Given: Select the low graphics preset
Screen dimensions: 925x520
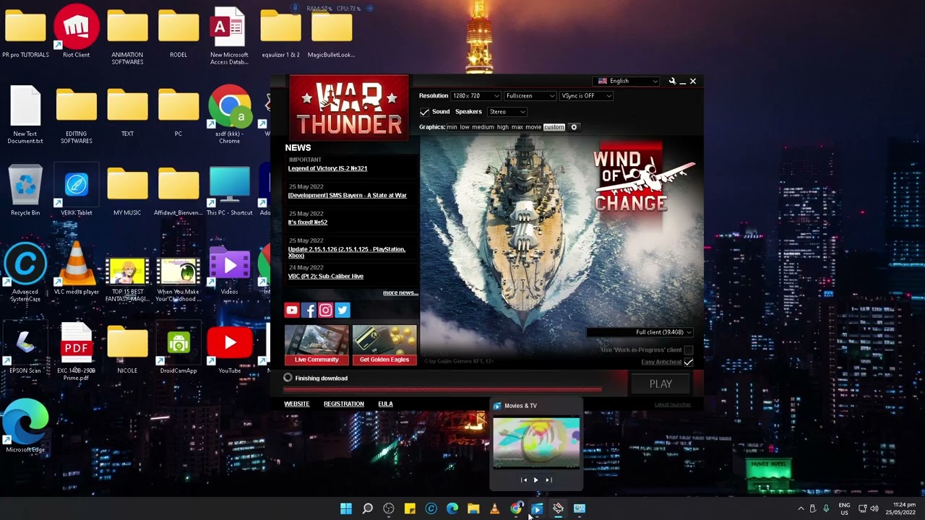Looking at the screenshot, I should (x=465, y=127).
